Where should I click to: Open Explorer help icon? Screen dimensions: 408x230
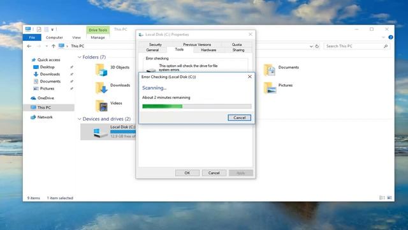(x=391, y=37)
